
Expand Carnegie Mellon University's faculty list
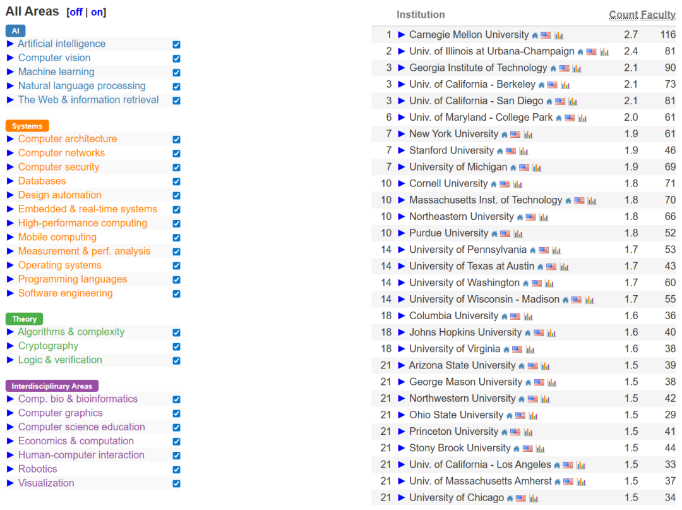click(x=402, y=35)
